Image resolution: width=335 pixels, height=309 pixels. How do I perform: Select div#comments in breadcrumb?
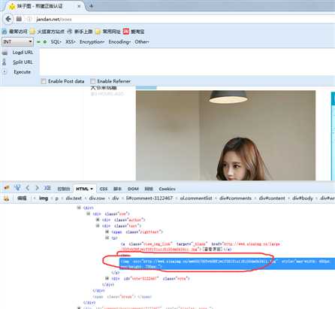(x=235, y=198)
